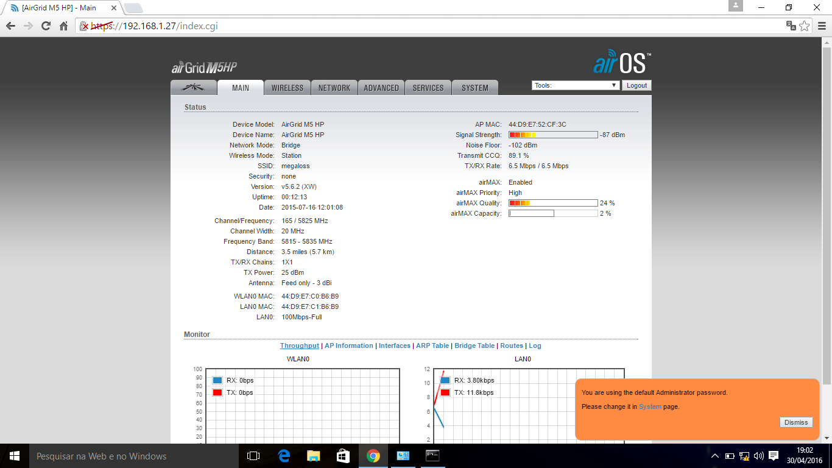
Task: Select the SERVICES tab
Action: (428, 88)
